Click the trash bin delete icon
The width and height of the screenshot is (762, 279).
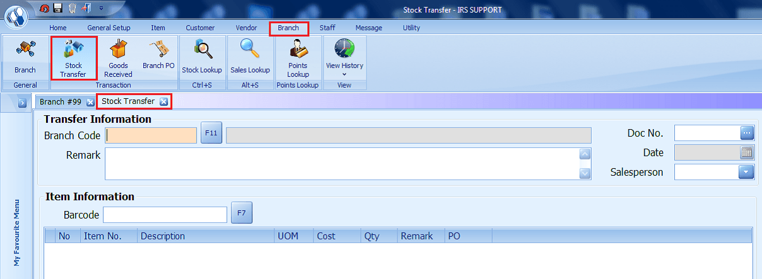(71, 8)
